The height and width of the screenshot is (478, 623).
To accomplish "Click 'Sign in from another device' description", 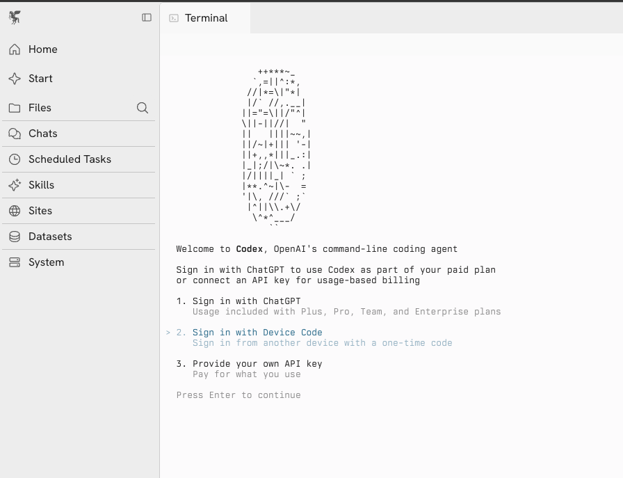I will [322, 343].
